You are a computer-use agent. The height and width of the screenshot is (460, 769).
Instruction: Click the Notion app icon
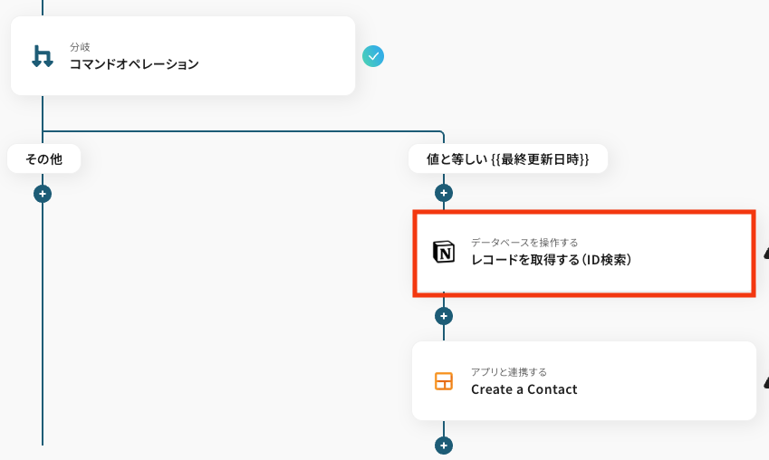444,252
